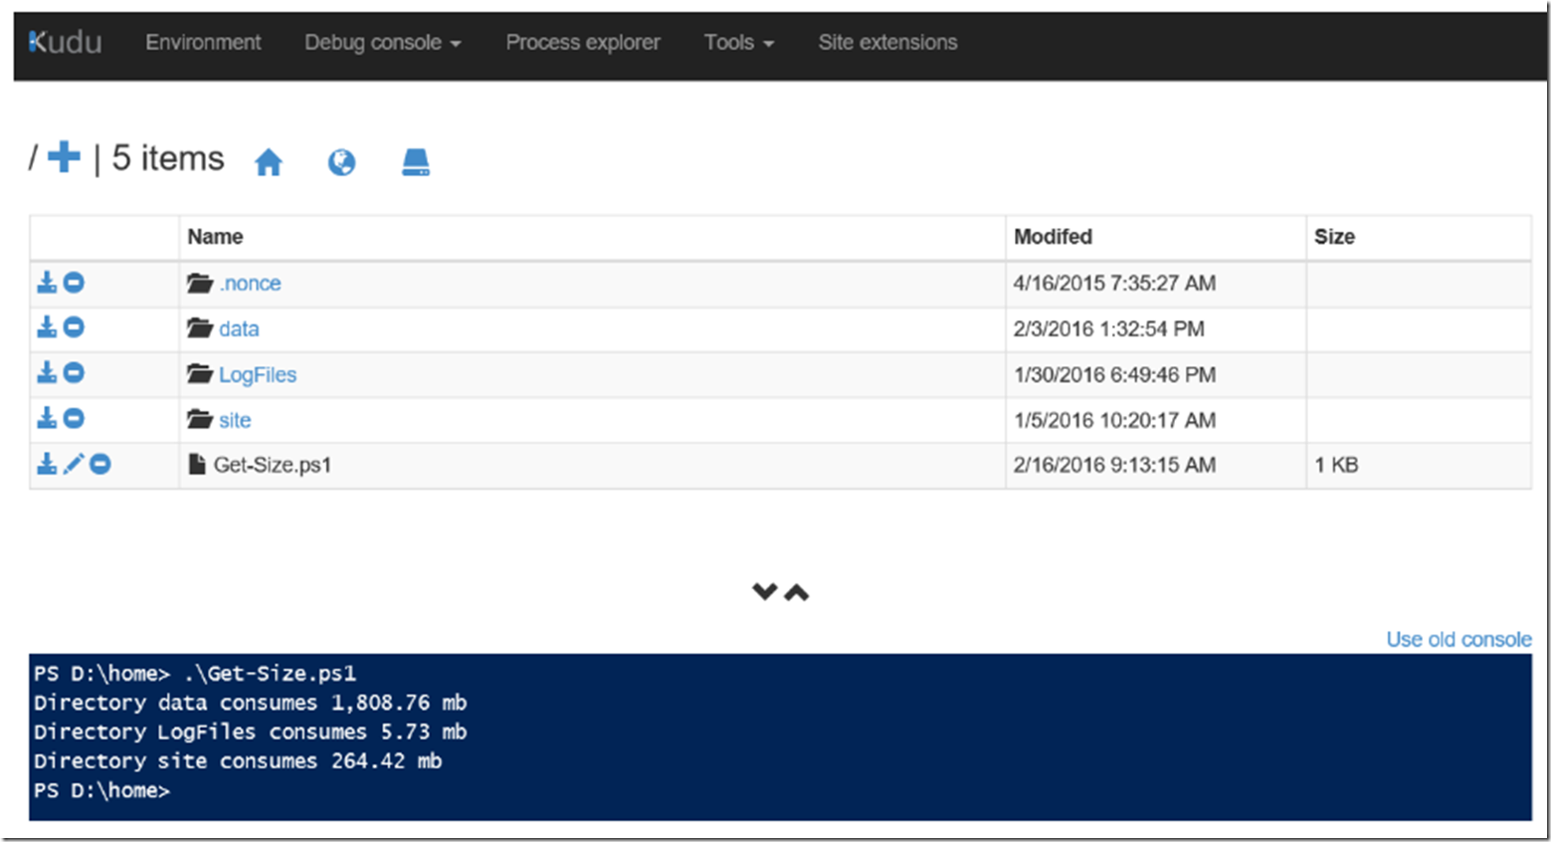Collapse console with down chevron
Image resolution: width=1551 pixels, height=842 pixels.
coord(764,592)
